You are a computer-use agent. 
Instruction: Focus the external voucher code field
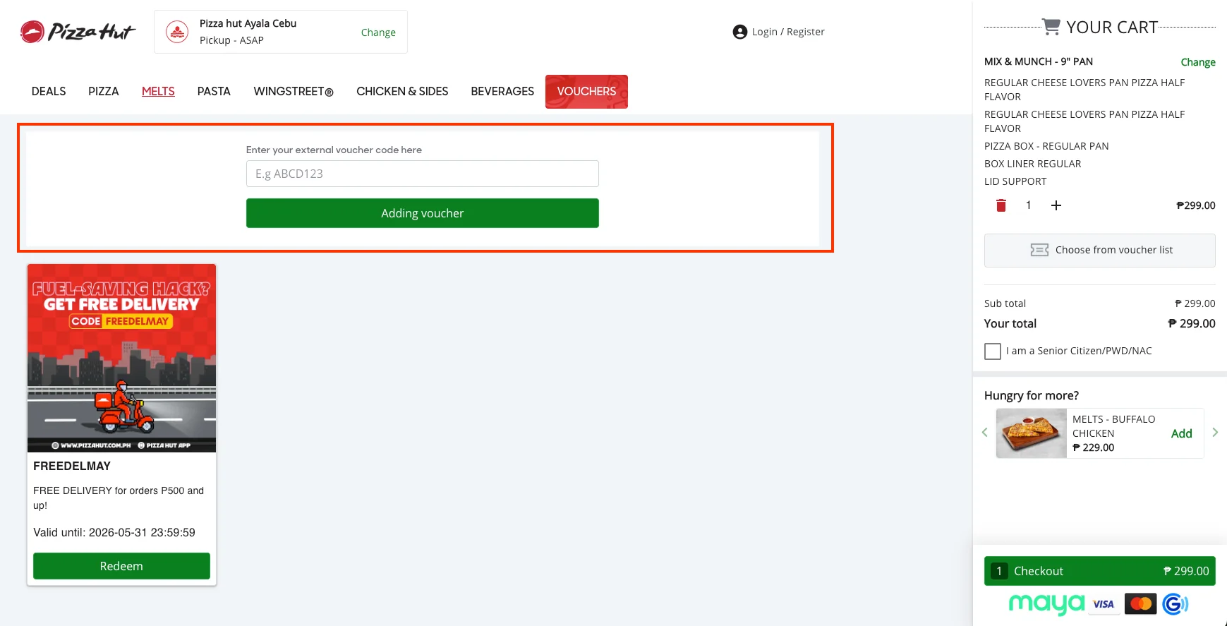pyautogui.click(x=423, y=174)
